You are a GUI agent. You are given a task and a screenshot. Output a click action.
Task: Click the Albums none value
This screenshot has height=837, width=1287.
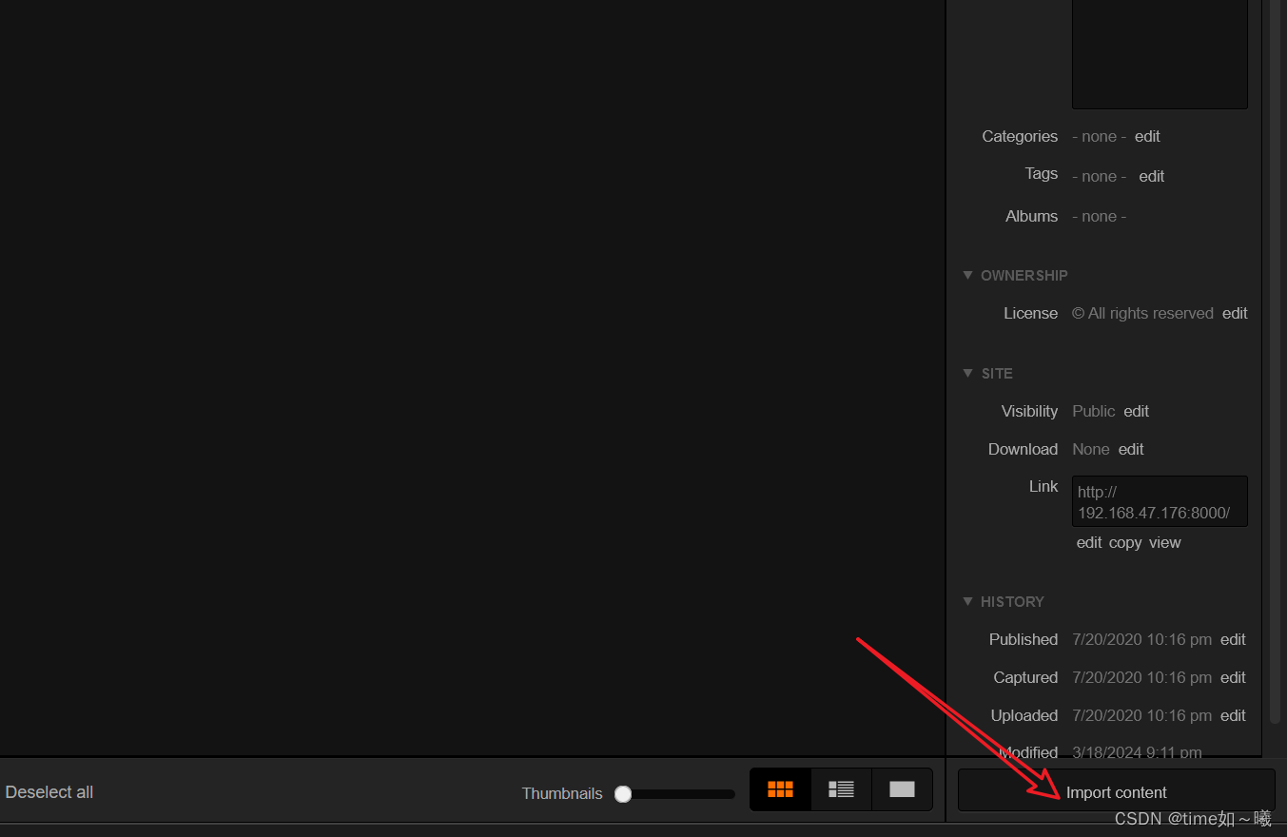click(x=1099, y=216)
